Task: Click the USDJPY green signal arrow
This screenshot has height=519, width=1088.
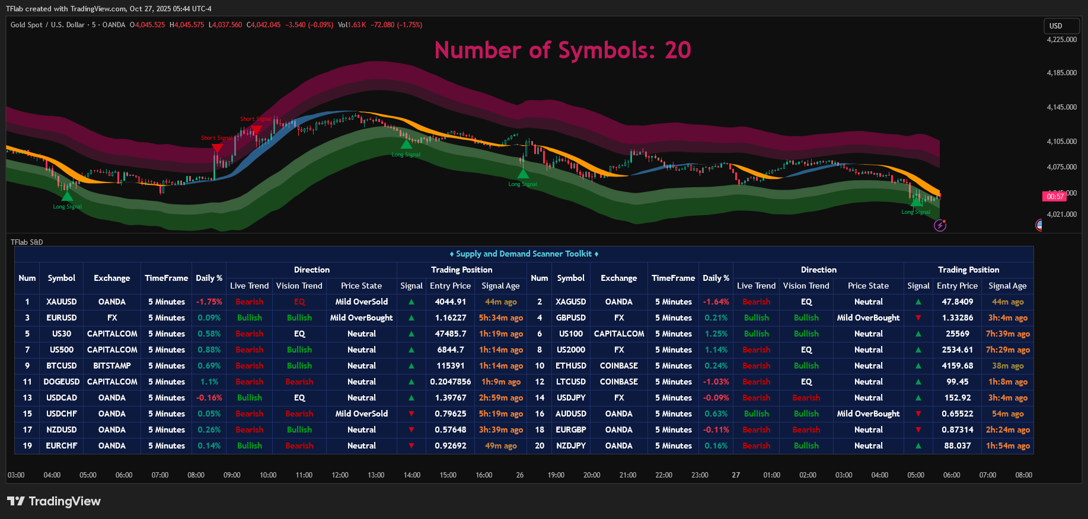Action: 918,398
